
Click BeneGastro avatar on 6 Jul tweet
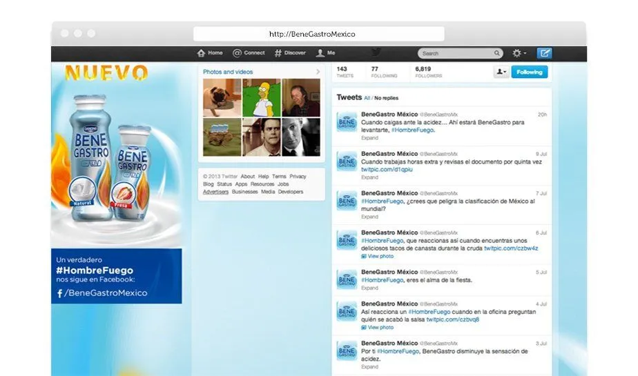[x=347, y=240]
